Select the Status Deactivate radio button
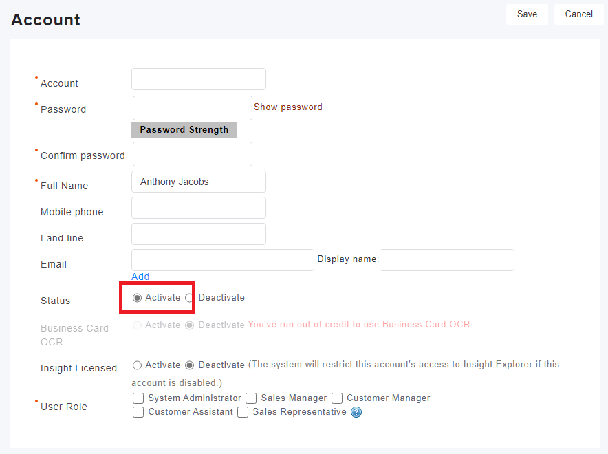Image resolution: width=608 pixels, height=454 pixels. [x=190, y=298]
